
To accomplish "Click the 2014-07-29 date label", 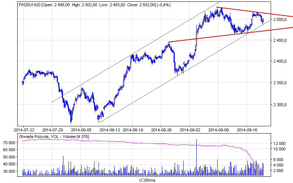I will (52, 130).
